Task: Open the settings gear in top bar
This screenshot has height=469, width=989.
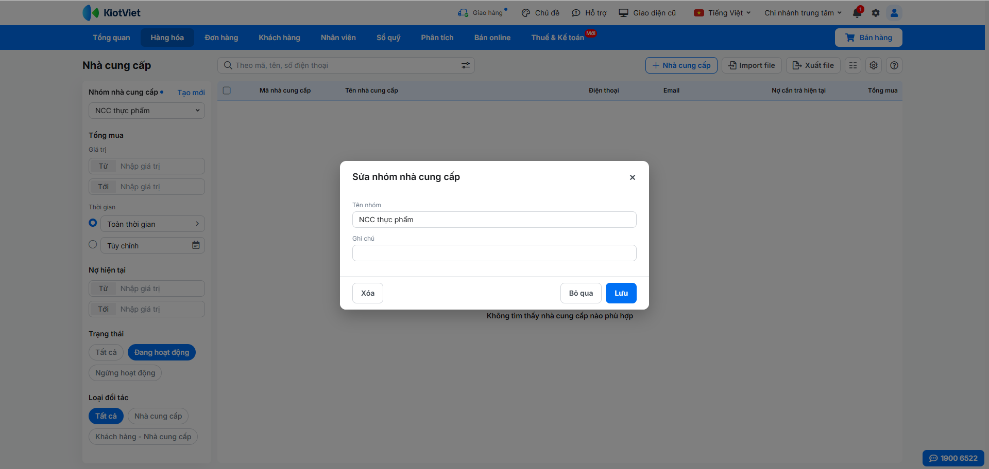Action: 876,13
